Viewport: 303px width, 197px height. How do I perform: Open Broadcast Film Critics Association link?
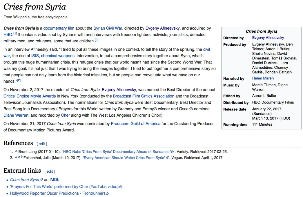(144, 96)
